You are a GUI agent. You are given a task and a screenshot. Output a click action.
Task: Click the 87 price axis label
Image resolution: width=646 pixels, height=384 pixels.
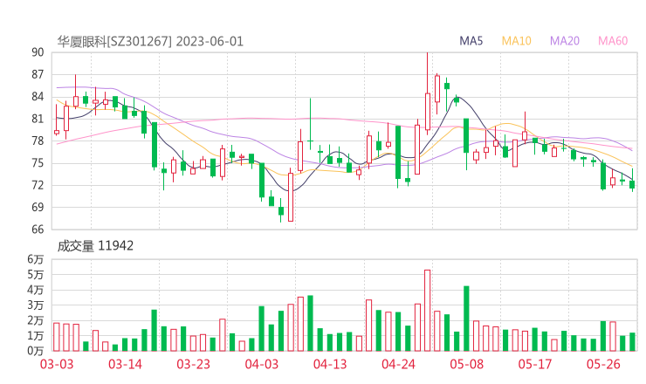pyautogui.click(x=38, y=74)
